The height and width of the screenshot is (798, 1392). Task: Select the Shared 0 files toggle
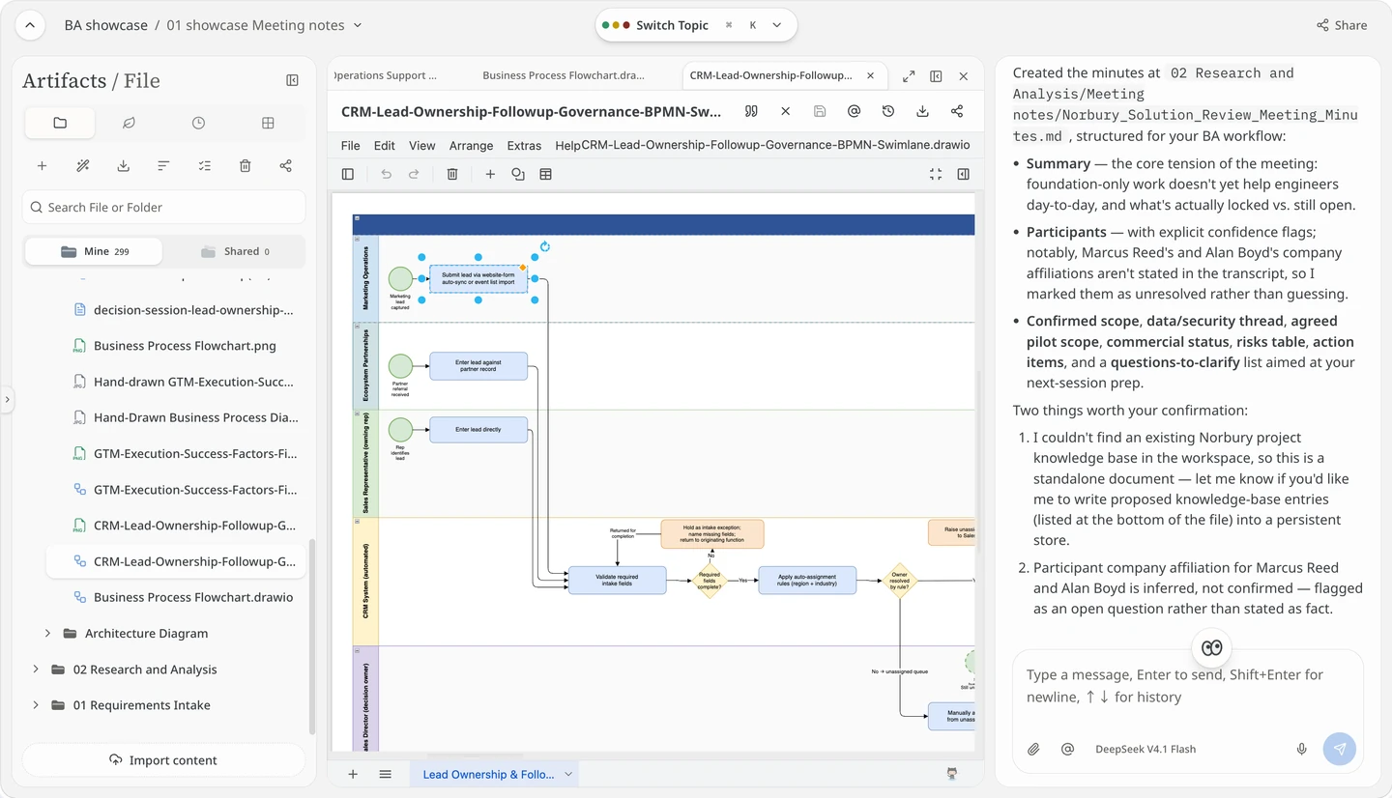click(x=235, y=251)
